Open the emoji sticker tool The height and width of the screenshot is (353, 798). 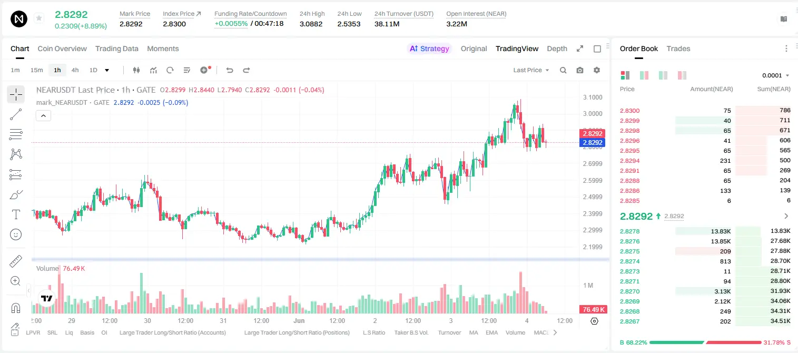[16, 234]
